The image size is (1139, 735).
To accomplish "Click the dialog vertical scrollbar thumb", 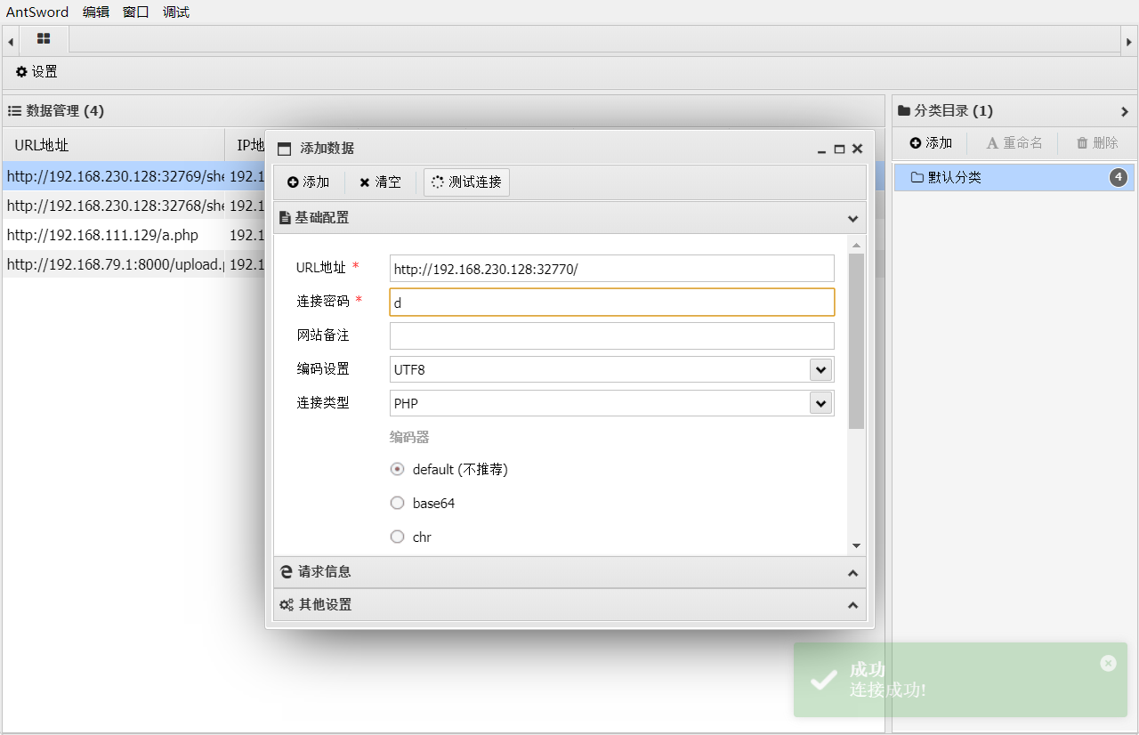I will tap(856, 341).
